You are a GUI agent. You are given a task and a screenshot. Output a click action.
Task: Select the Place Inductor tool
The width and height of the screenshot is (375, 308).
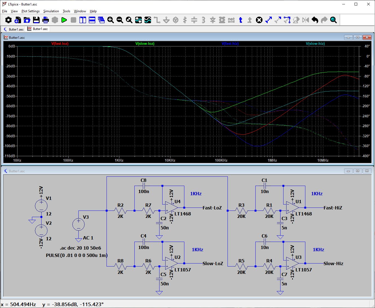(203, 20)
